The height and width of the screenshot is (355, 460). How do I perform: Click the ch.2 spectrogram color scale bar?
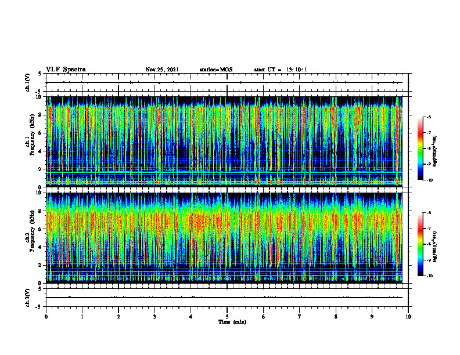point(420,244)
